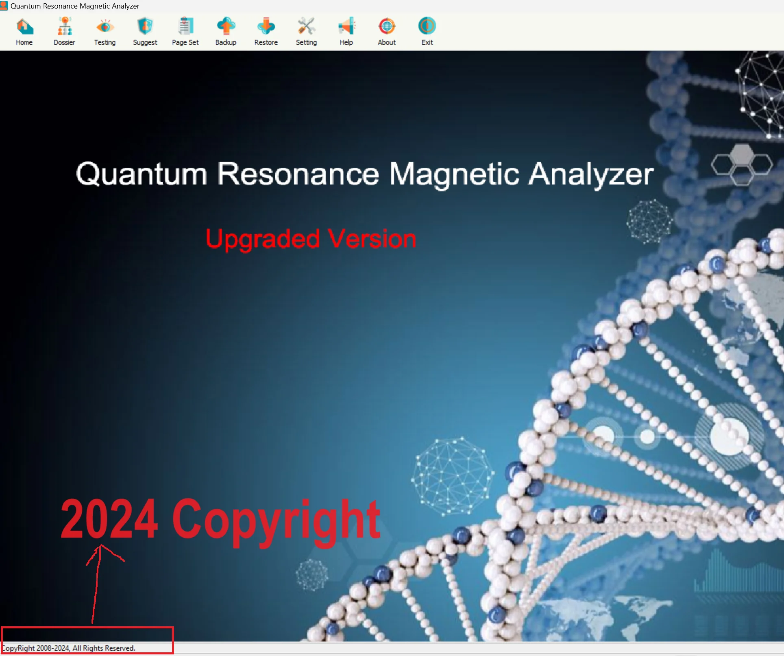
Task: Click the 'Home' toolbar label
Action: [x=24, y=42]
